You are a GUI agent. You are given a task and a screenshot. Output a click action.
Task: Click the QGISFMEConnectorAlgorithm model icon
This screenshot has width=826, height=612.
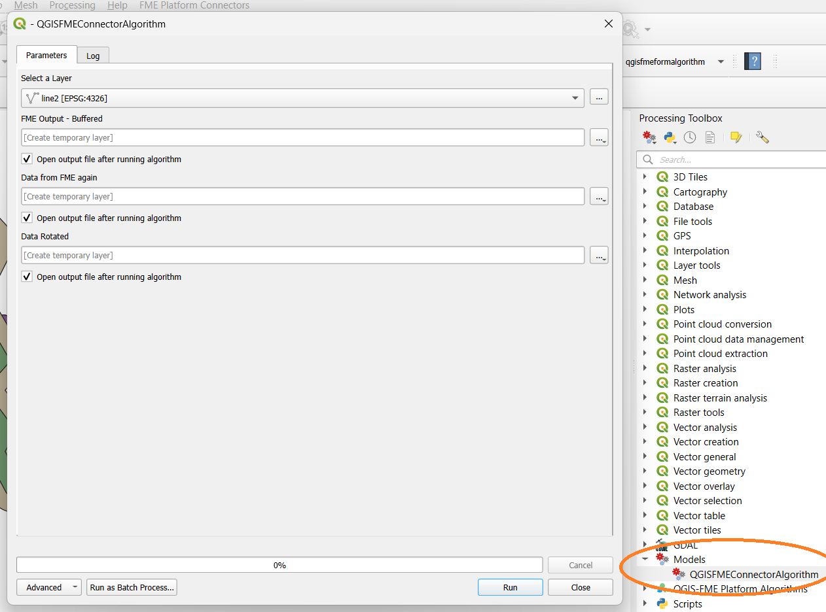click(x=679, y=574)
